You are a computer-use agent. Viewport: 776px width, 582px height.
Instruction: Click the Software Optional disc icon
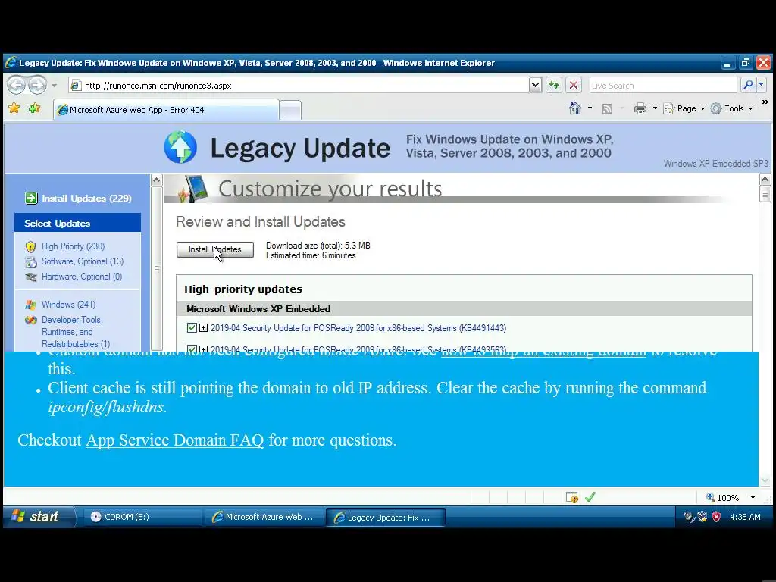point(30,261)
